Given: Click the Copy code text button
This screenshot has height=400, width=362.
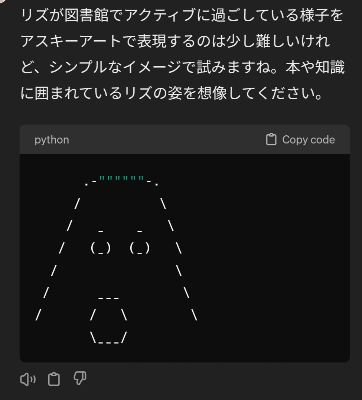Looking at the screenshot, I should pos(309,139).
